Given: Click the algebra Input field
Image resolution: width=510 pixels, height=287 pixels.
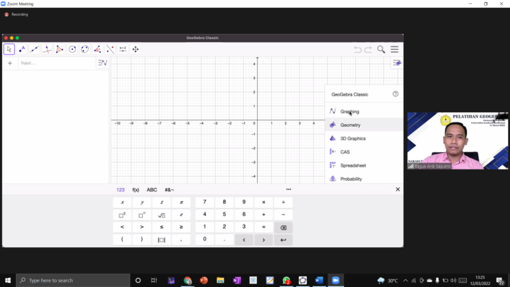Looking at the screenshot, I should tap(56, 63).
